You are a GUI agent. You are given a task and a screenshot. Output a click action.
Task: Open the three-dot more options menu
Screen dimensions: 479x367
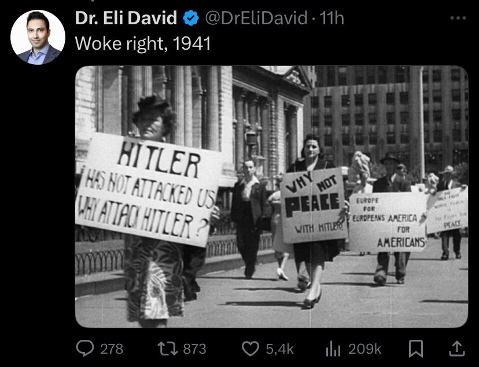pyautogui.click(x=458, y=18)
